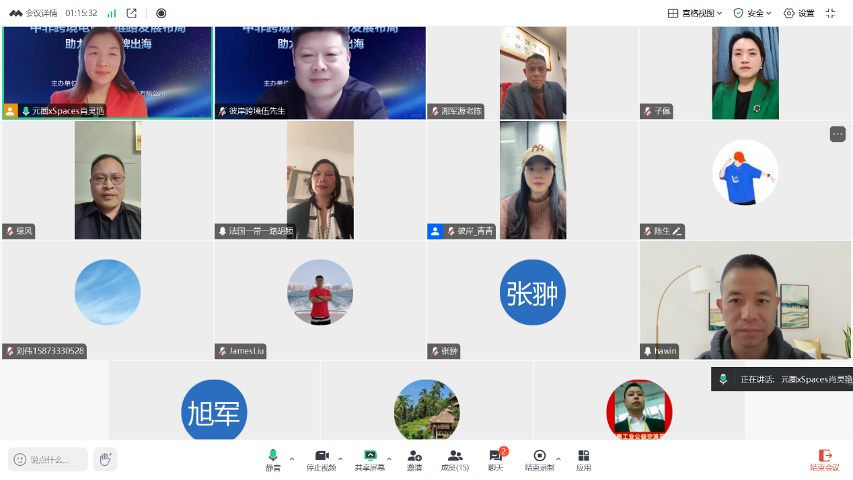Mute microphone with 静音 button

click(273, 460)
